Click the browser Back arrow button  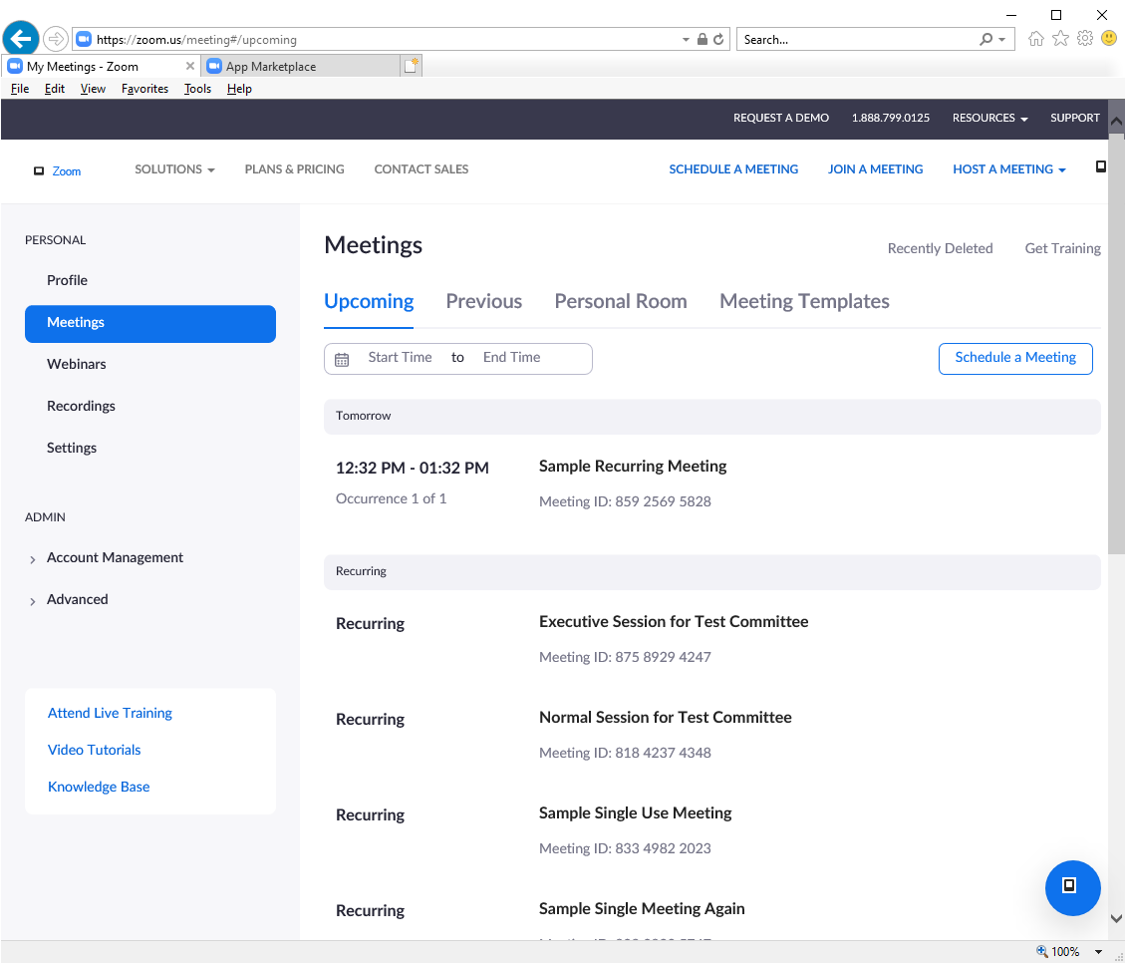click(x=21, y=38)
